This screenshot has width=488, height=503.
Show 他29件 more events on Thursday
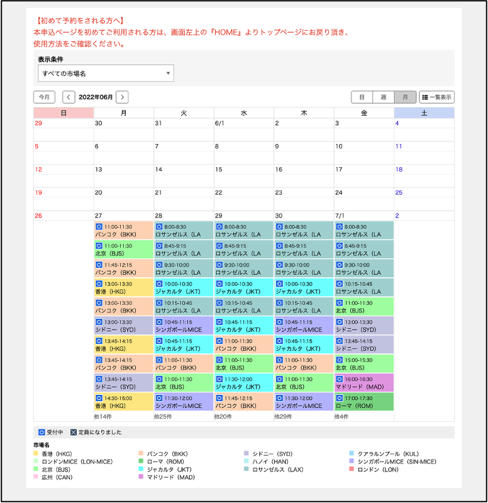click(x=284, y=416)
